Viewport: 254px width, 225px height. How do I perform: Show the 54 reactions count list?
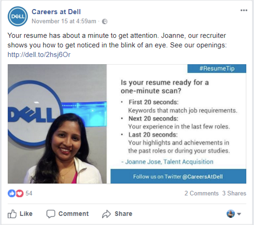tap(29, 193)
